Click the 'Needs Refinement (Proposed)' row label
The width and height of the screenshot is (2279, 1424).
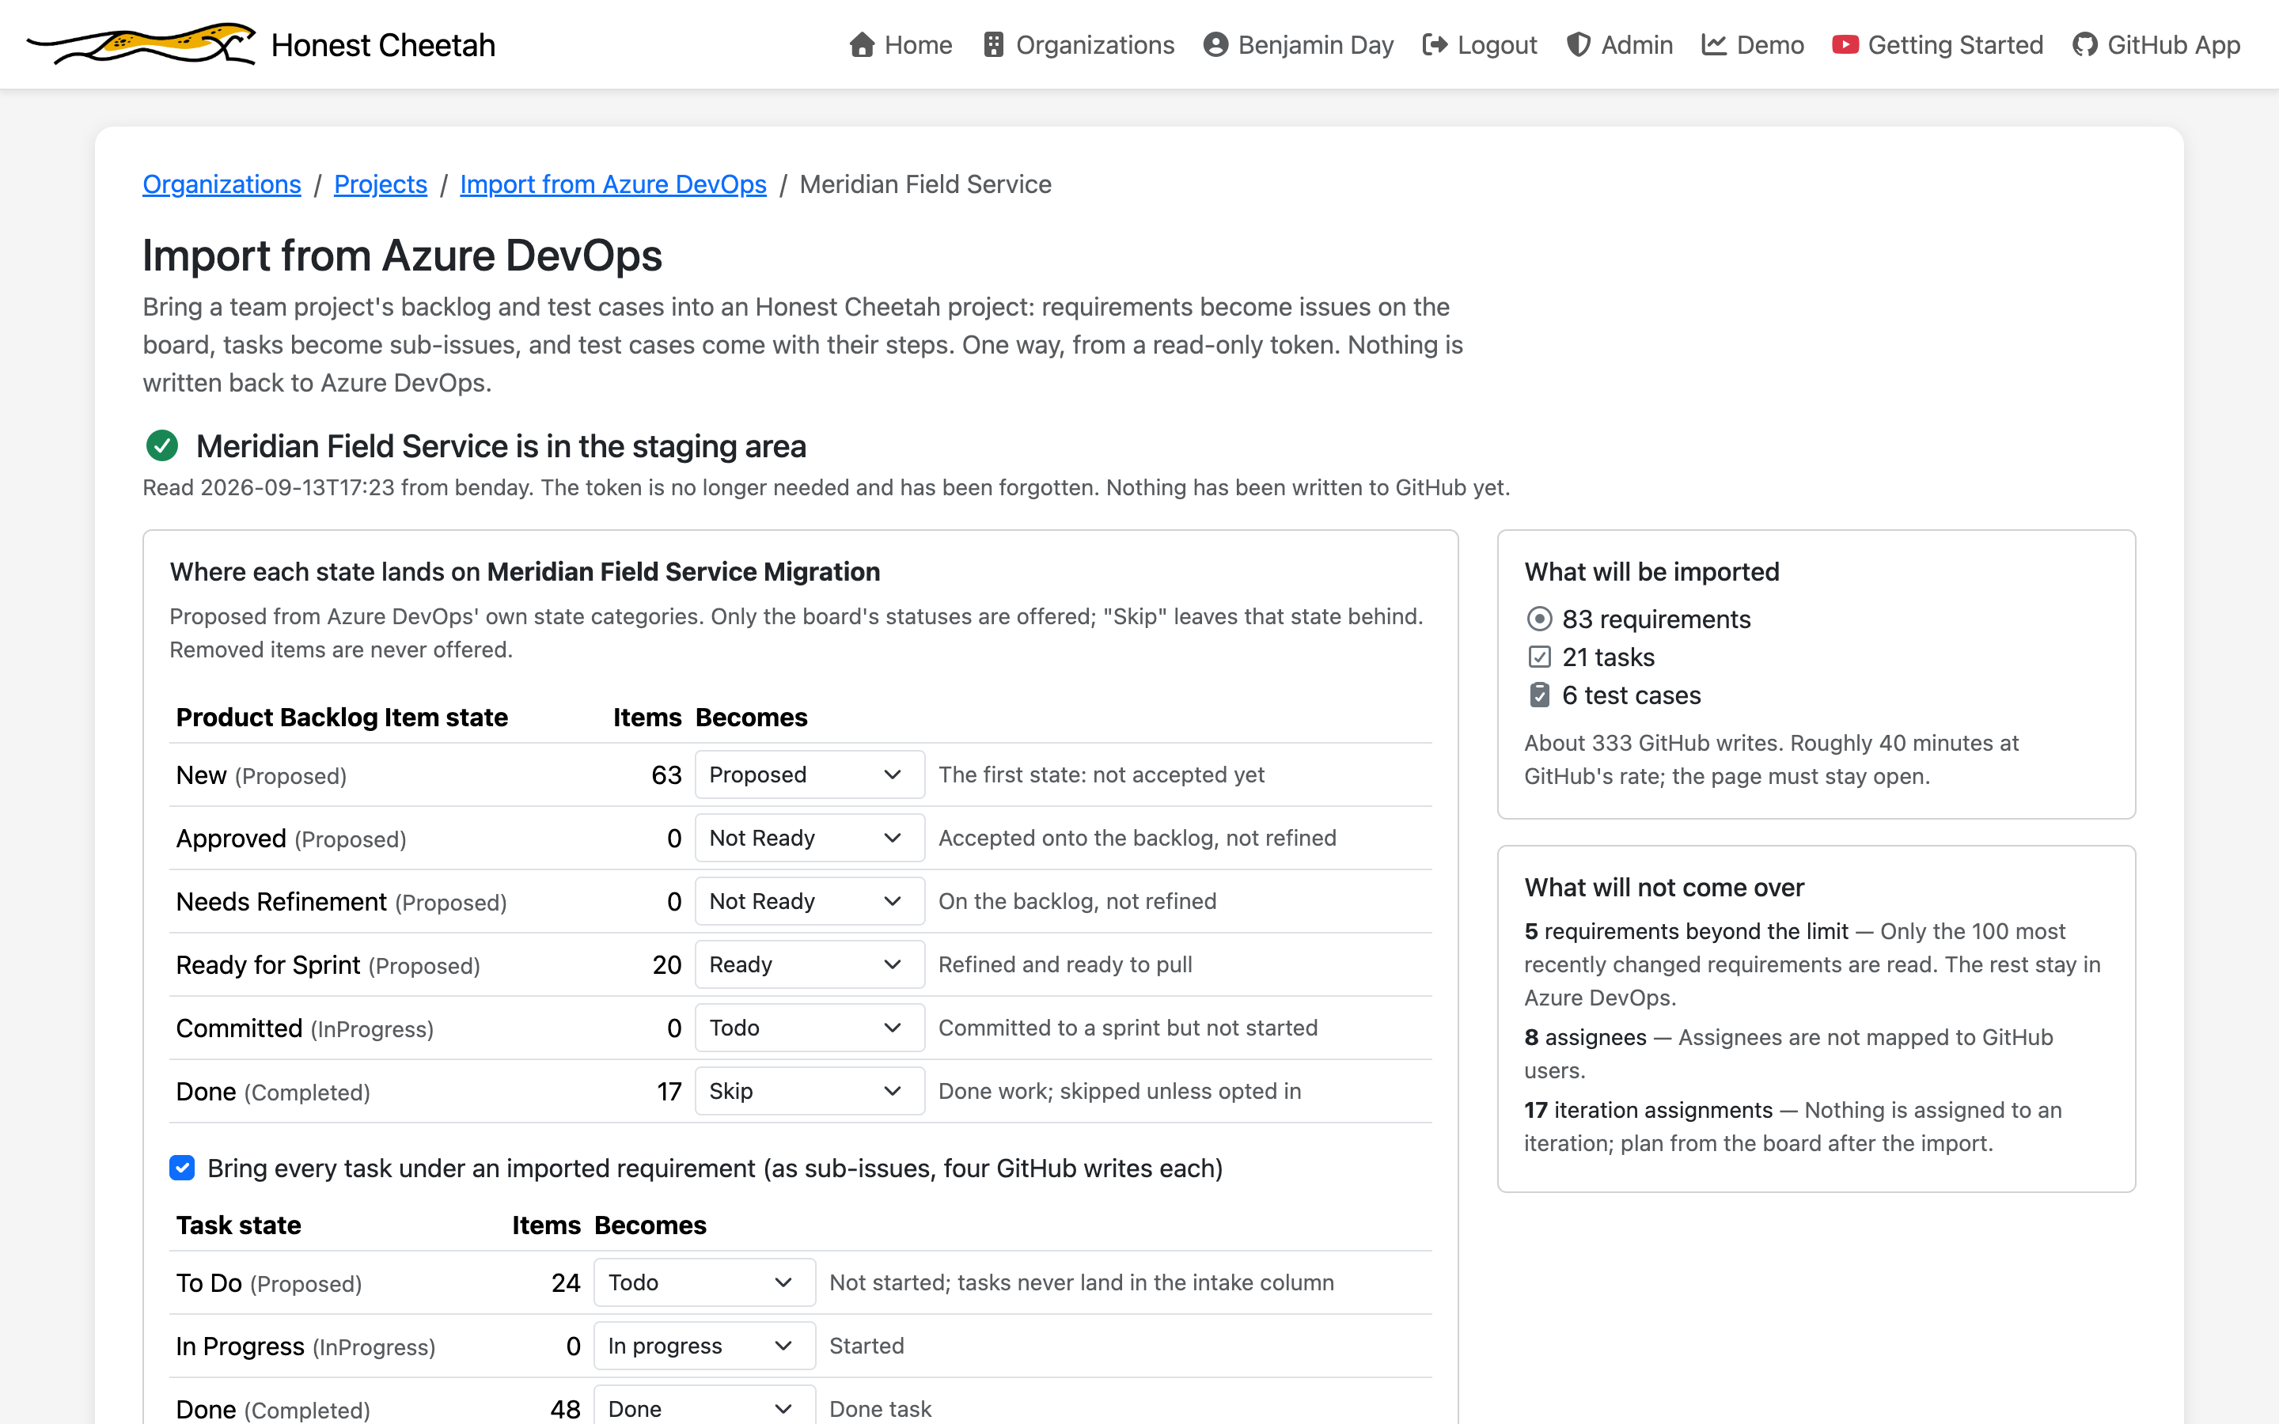tap(342, 901)
